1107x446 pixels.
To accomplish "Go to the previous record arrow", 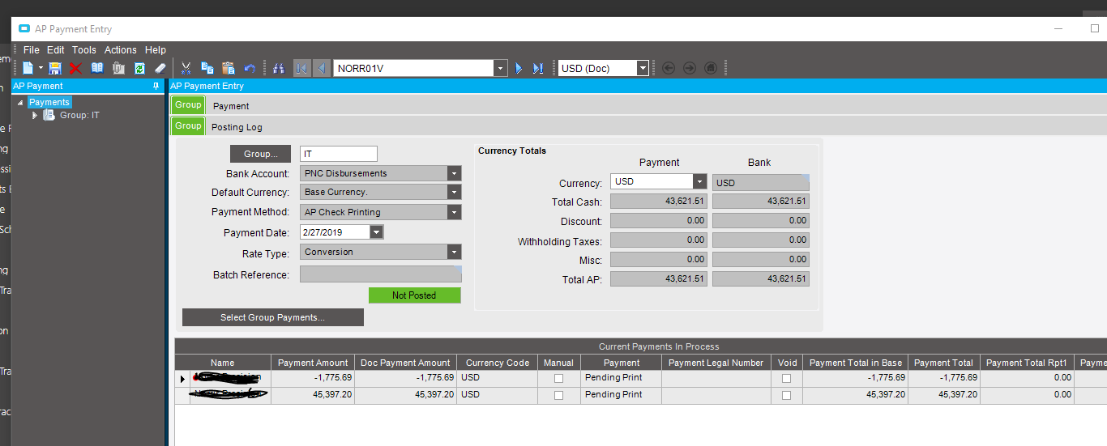I will (x=321, y=69).
